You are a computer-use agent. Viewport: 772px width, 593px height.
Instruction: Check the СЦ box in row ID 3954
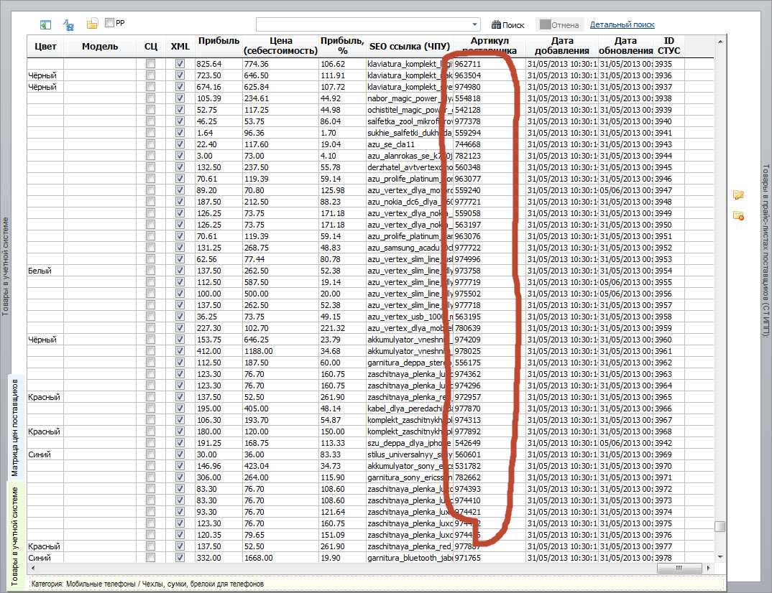point(151,271)
